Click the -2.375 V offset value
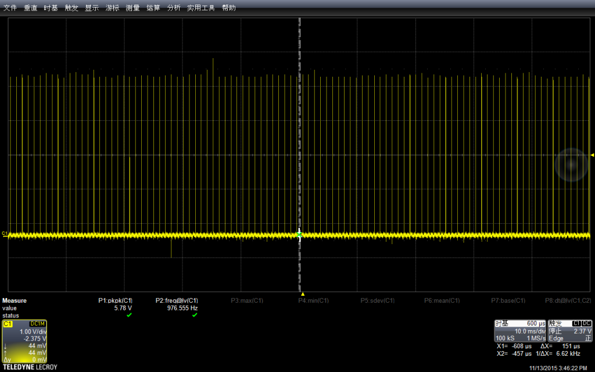 [35, 339]
